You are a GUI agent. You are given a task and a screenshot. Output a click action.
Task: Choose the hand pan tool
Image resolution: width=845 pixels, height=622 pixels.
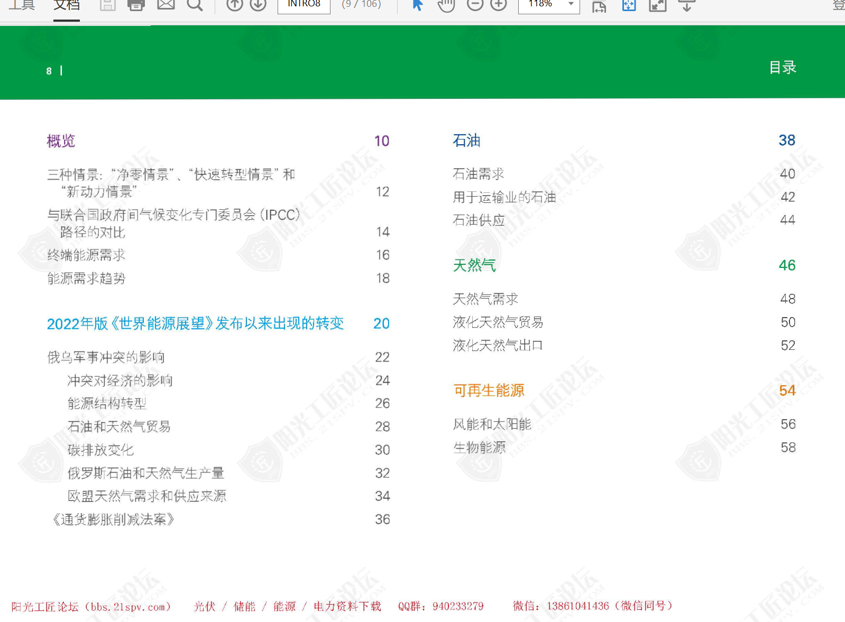[446, 5]
